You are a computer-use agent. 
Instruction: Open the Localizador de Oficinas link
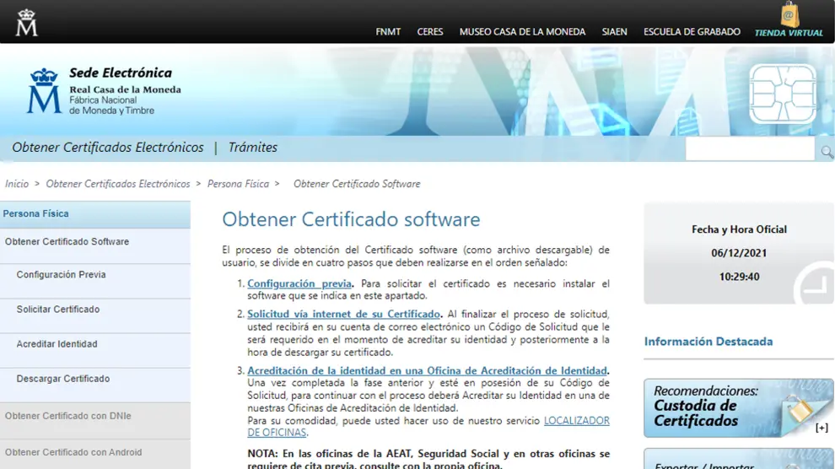coord(576,420)
